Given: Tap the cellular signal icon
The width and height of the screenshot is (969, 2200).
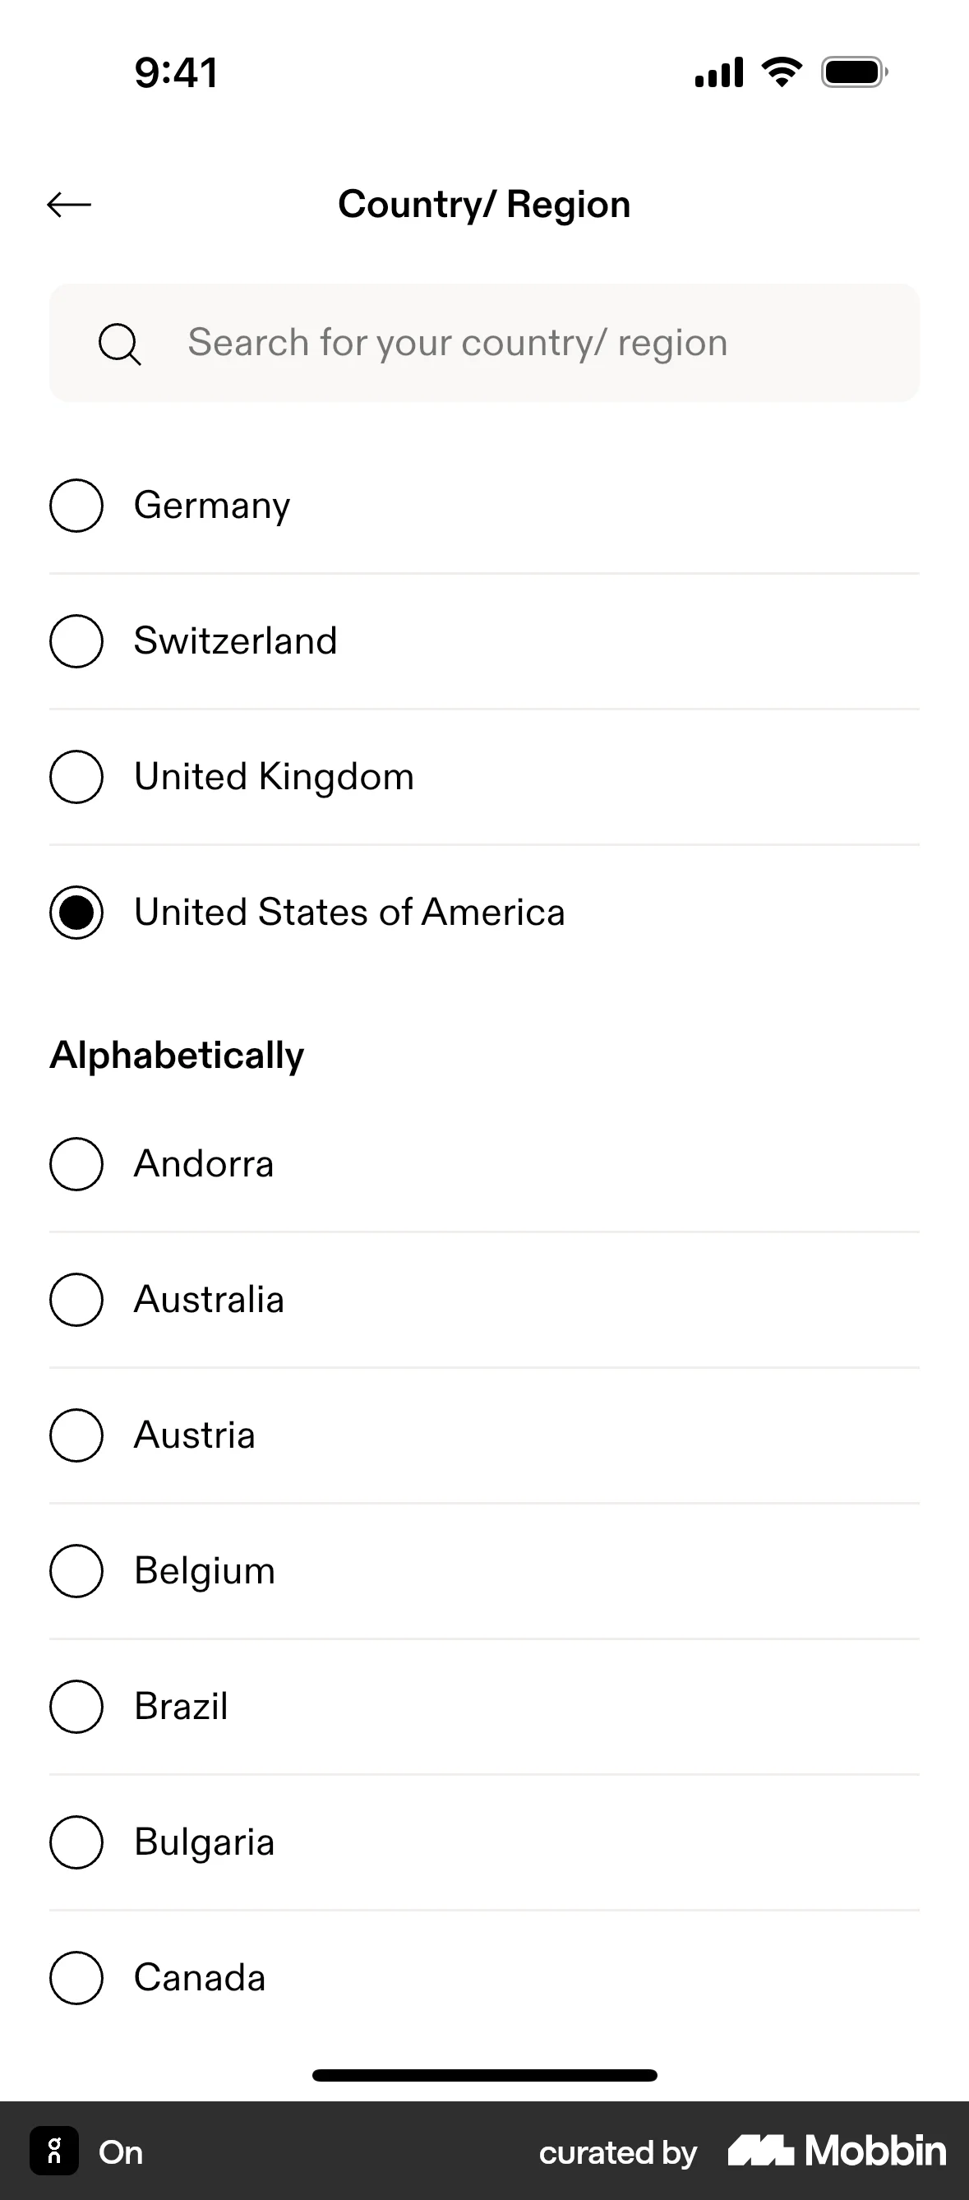Looking at the screenshot, I should pos(719,72).
